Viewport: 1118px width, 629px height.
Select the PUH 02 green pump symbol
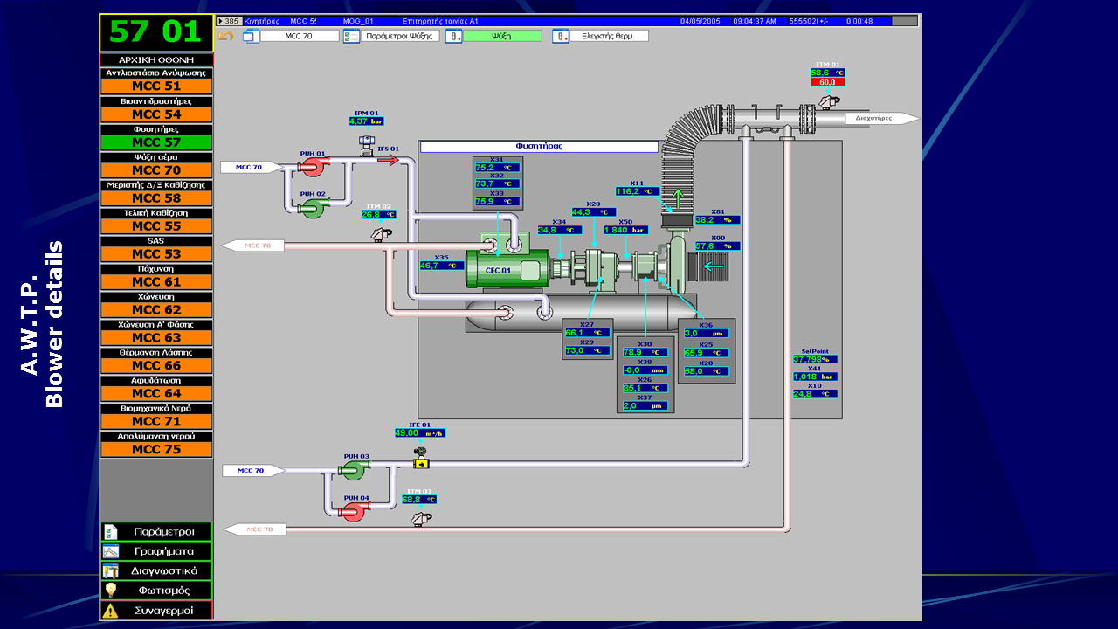(x=311, y=206)
